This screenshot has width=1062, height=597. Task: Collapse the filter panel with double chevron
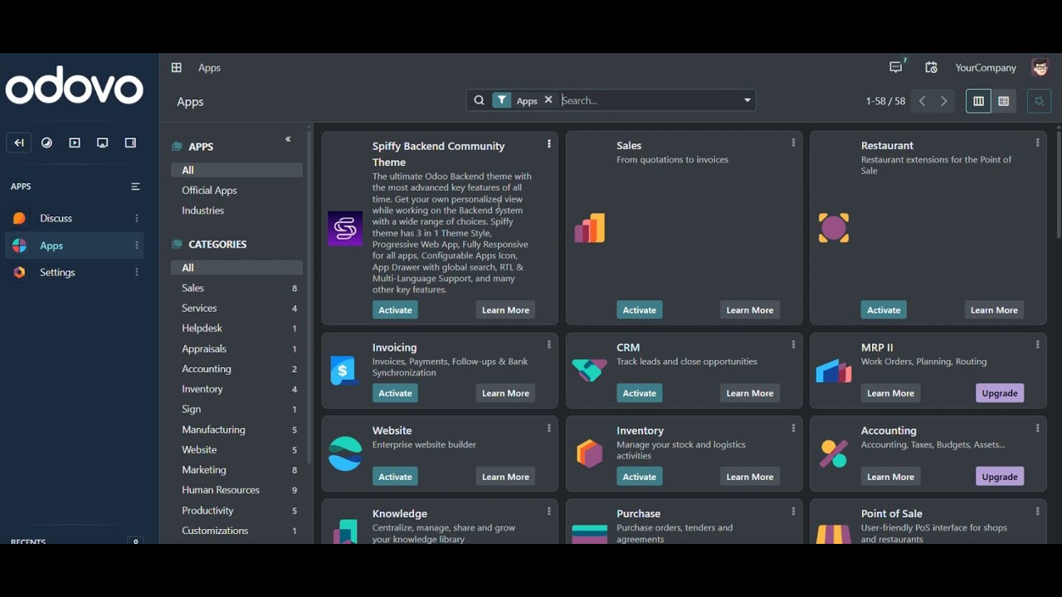click(x=289, y=140)
